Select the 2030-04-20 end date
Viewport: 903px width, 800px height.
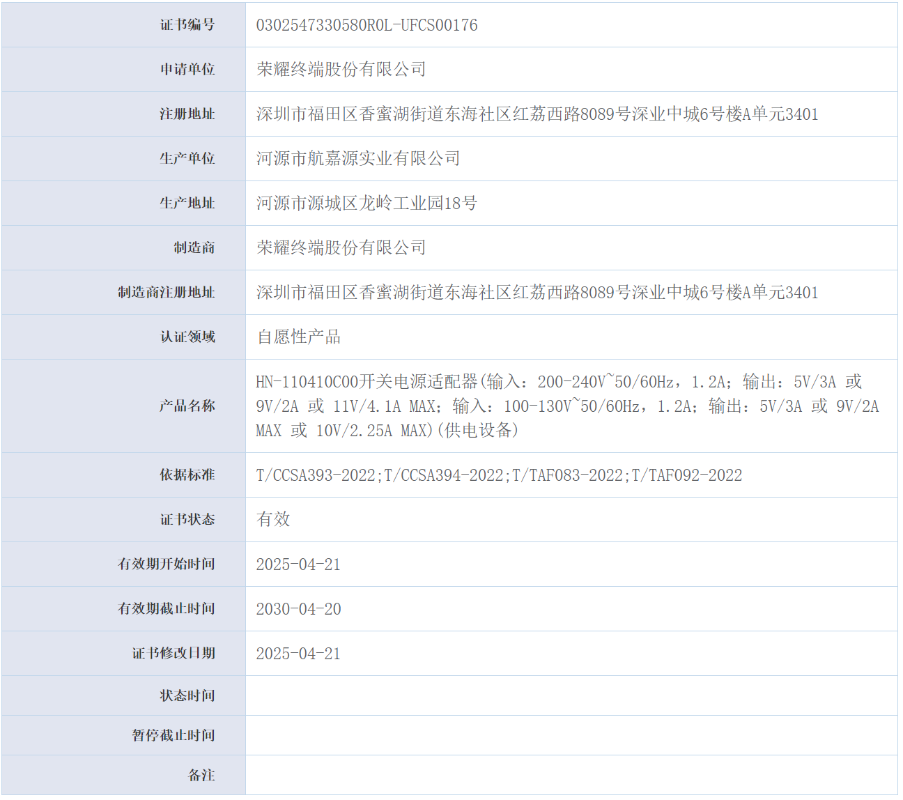coord(298,609)
